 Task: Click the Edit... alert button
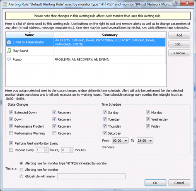click(179, 44)
